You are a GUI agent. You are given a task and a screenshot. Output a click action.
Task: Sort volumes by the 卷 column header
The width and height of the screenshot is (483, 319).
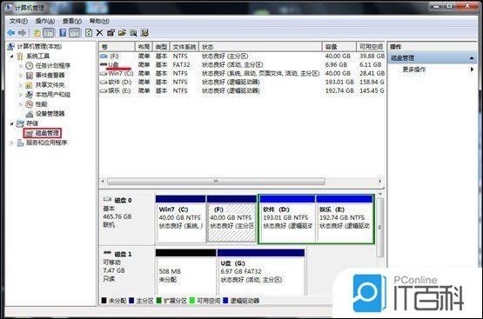pos(117,47)
